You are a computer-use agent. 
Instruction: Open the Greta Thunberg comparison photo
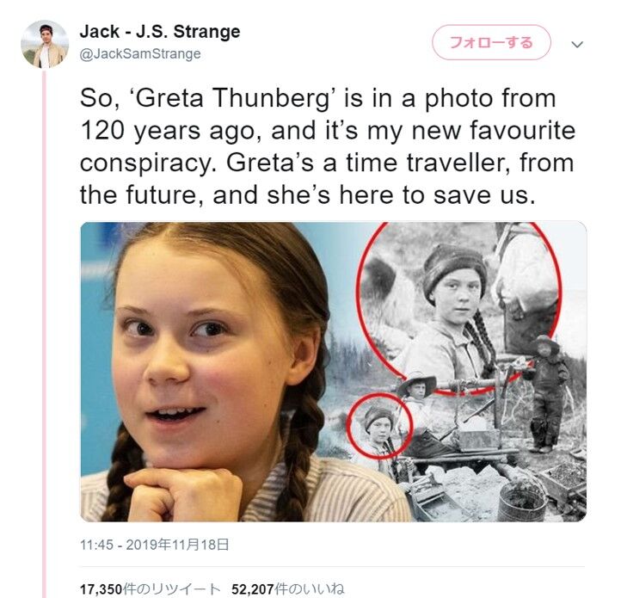(333, 372)
